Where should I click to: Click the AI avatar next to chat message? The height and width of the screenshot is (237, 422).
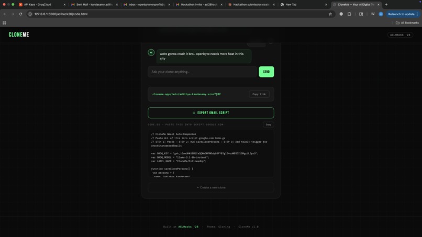pos(151,52)
